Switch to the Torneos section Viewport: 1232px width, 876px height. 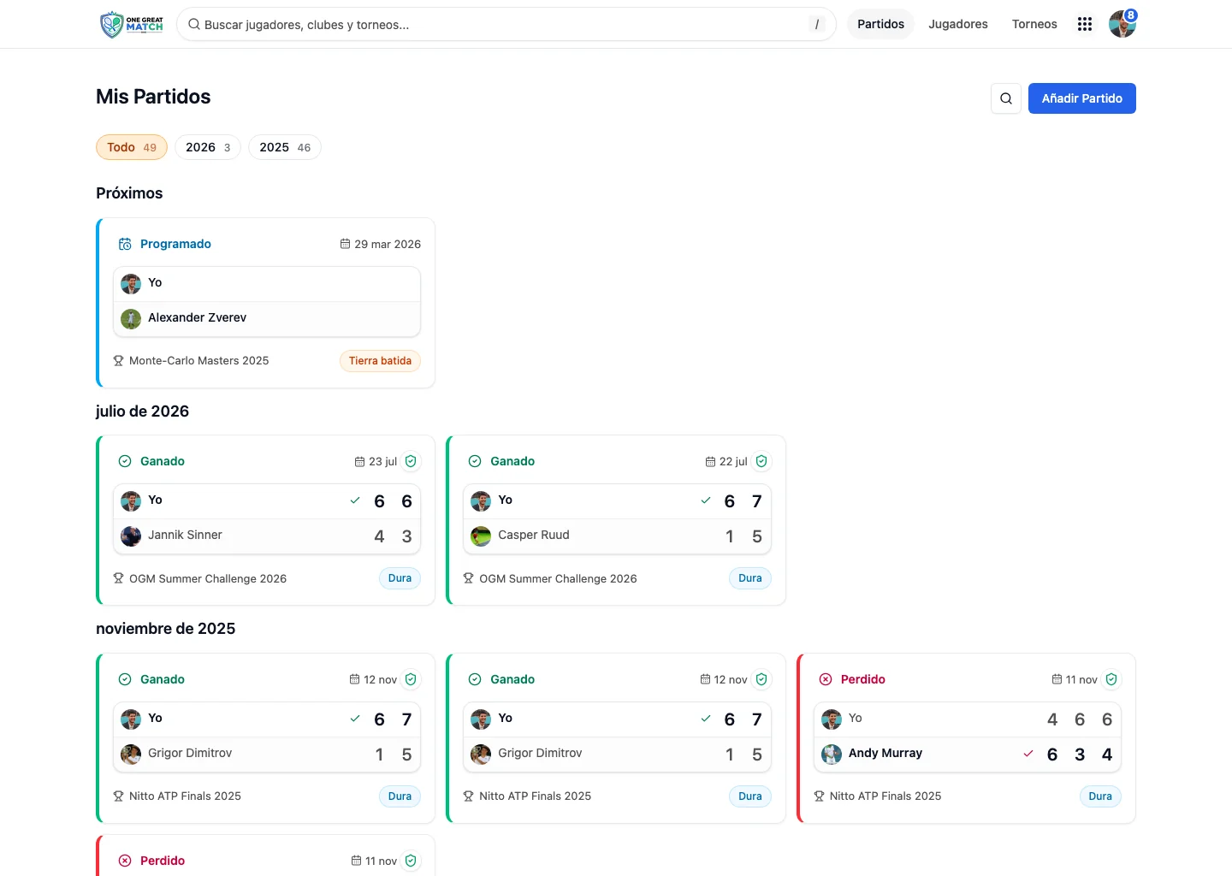[1034, 24]
